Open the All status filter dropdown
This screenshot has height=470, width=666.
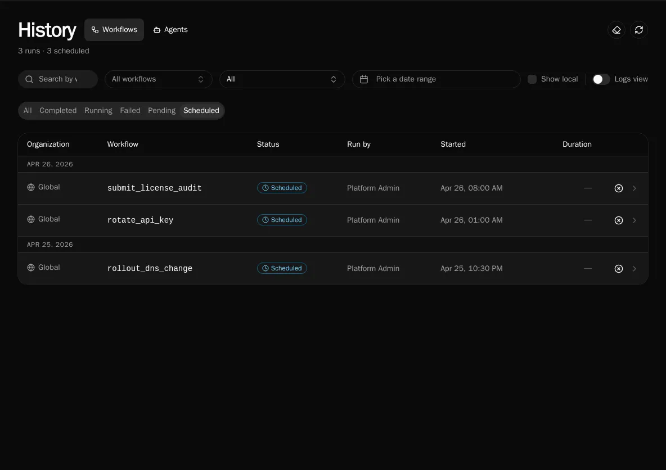282,79
